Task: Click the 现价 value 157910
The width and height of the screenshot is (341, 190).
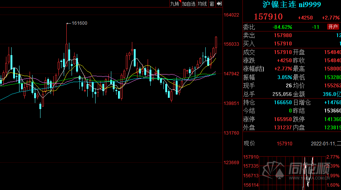Action: (284, 144)
